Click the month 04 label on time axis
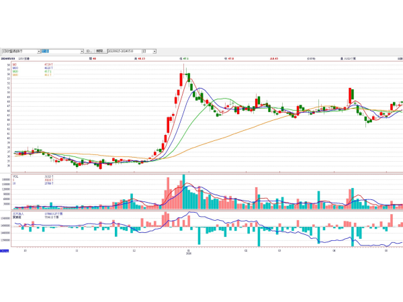403x302 pixels. point(334,250)
